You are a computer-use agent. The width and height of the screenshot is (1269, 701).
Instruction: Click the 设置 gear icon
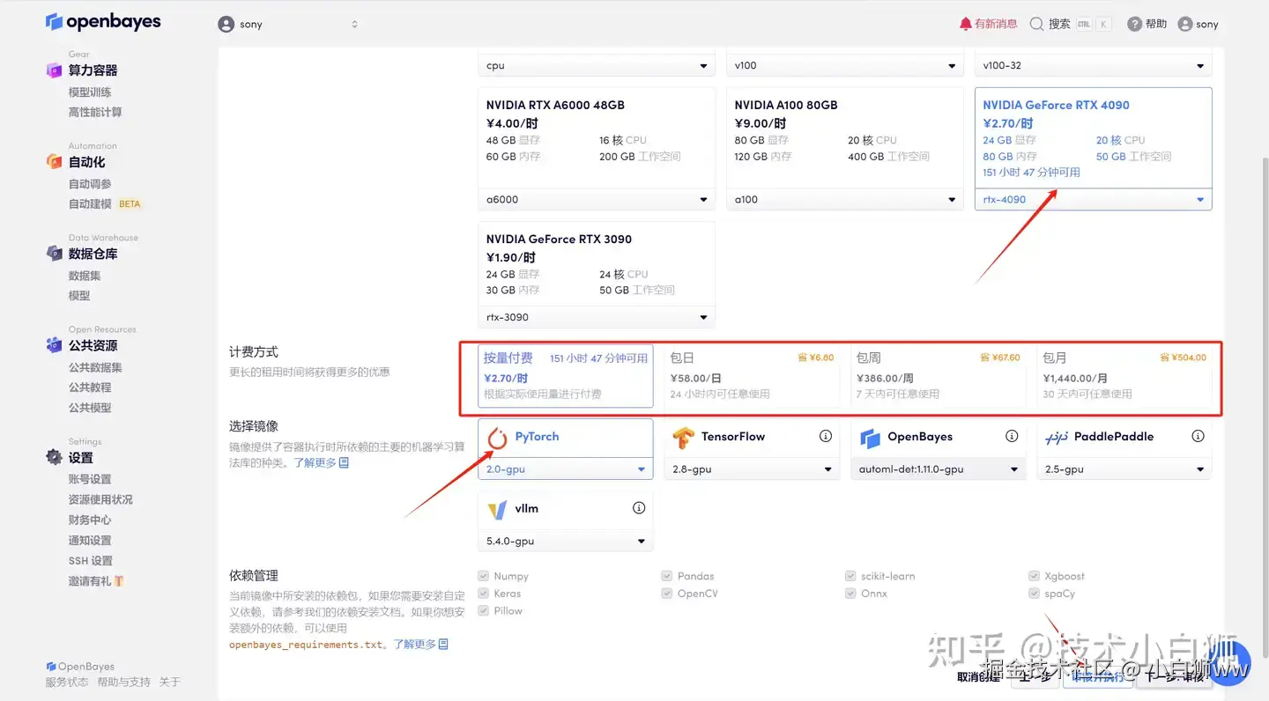click(54, 457)
